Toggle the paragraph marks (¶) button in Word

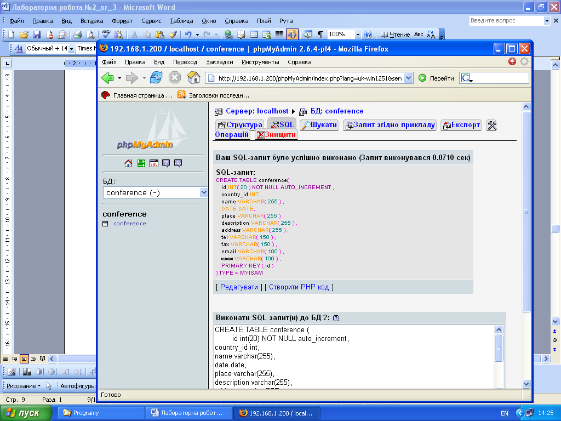click(x=320, y=35)
